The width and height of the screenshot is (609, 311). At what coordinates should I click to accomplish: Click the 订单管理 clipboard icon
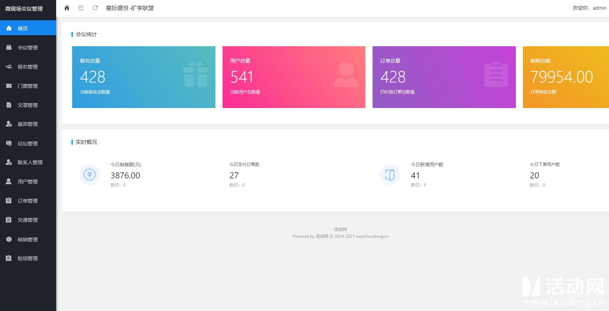point(9,200)
